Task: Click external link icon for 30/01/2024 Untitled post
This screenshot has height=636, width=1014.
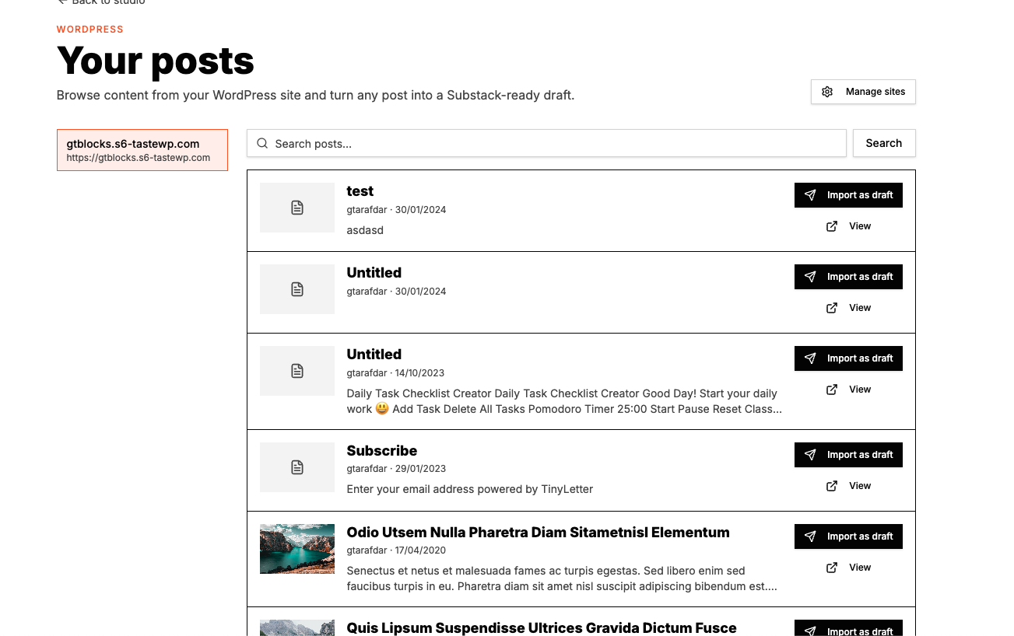Action: [832, 308]
